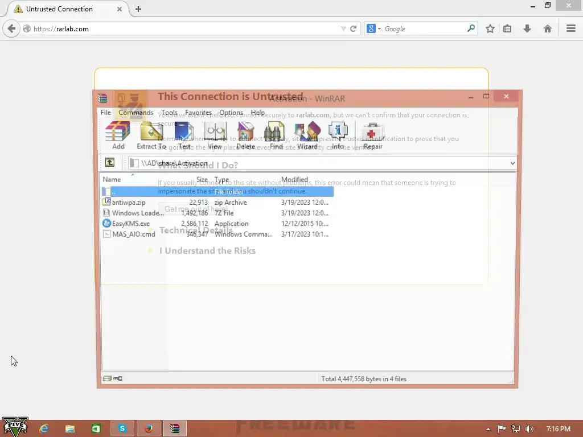The width and height of the screenshot is (583, 437).
Task: Go back in Firefox
Action: (x=11, y=28)
